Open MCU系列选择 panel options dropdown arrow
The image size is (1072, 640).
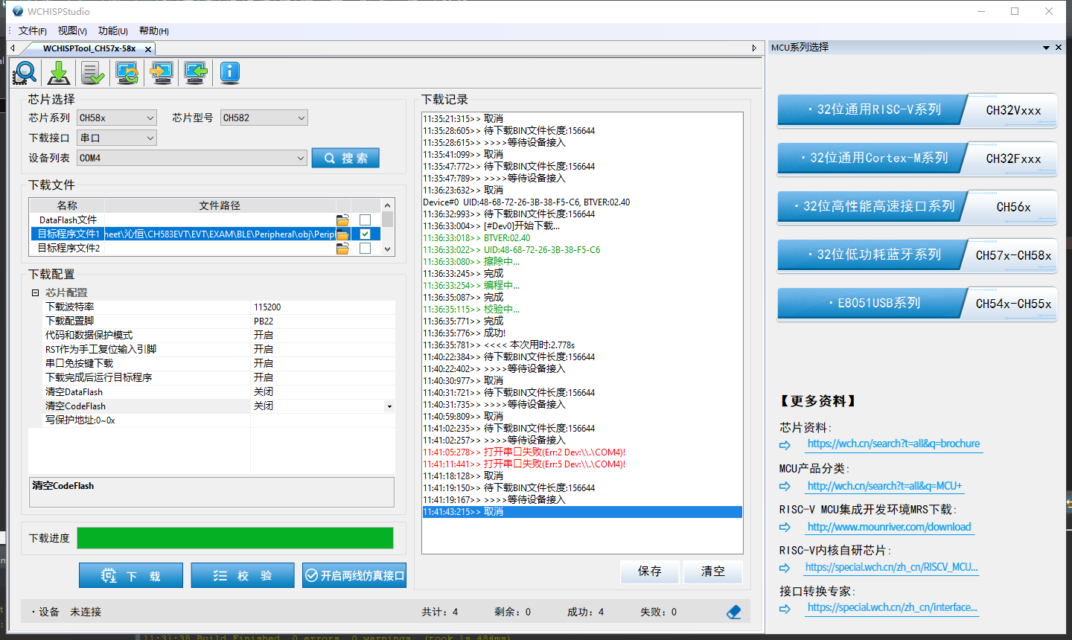click(1046, 47)
